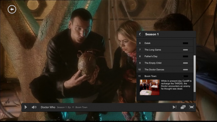Click the Boom Town episode description text
Screen dimensions: 217x122
[176, 85]
